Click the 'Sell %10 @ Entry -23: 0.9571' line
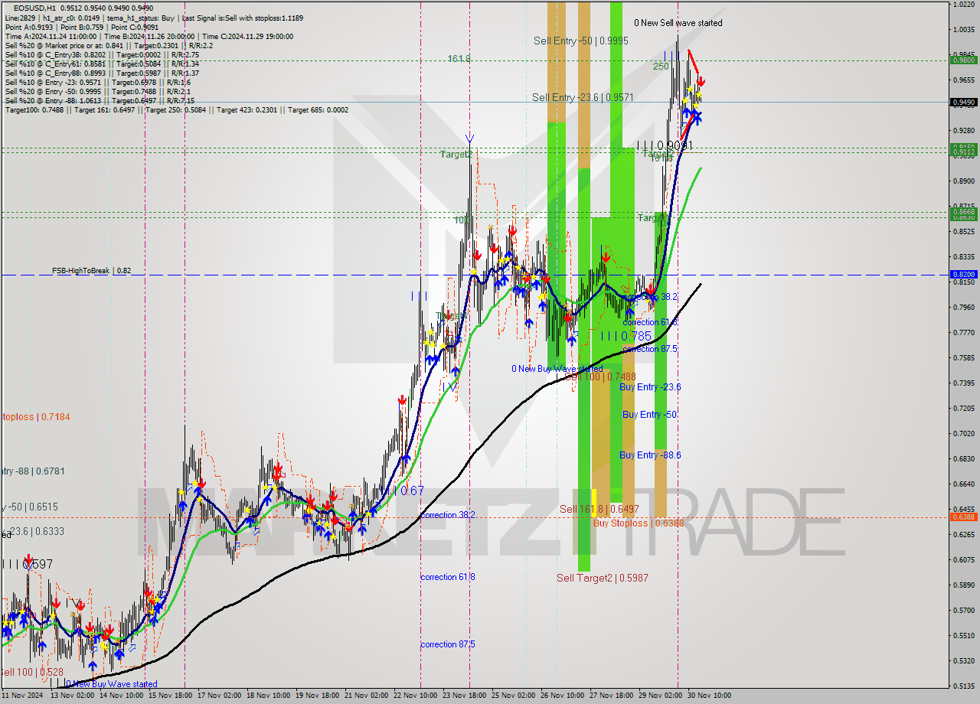The height and width of the screenshot is (704, 980). point(97,82)
